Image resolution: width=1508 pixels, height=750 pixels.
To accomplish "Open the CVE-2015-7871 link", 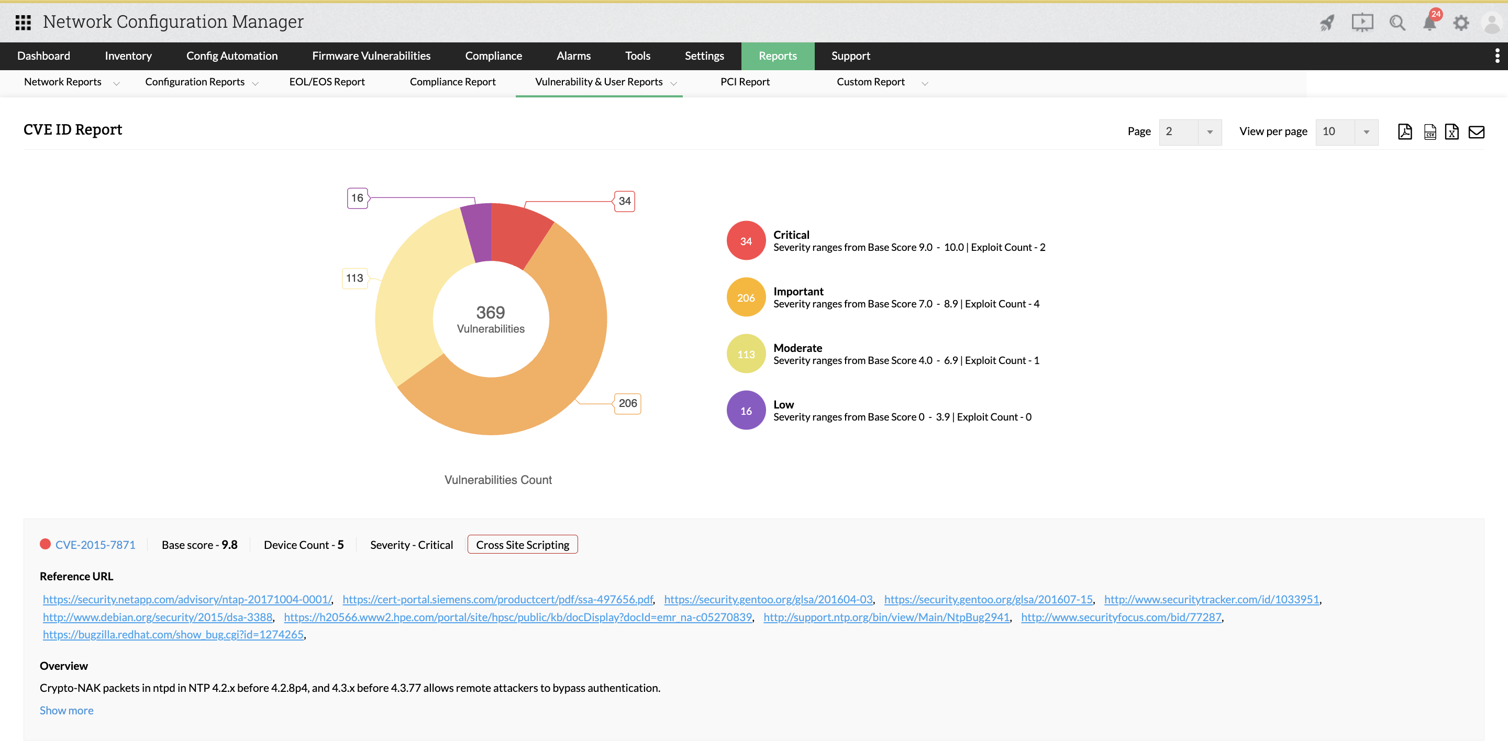I will (95, 545).
